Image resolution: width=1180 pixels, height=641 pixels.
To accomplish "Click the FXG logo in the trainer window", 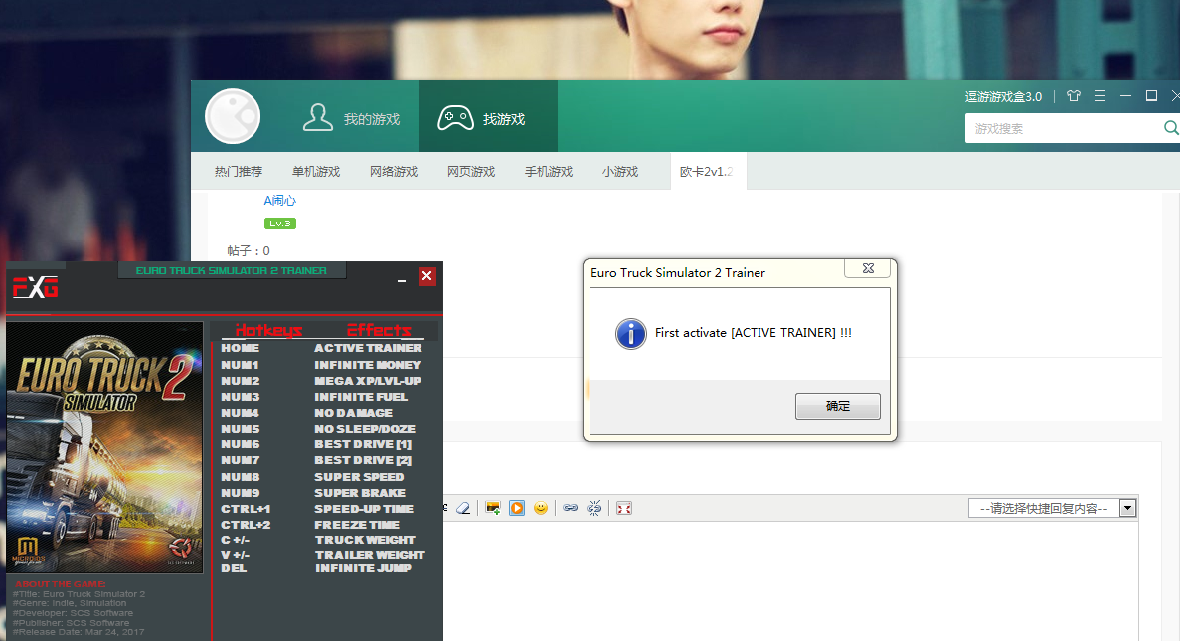I will [35, 287].
